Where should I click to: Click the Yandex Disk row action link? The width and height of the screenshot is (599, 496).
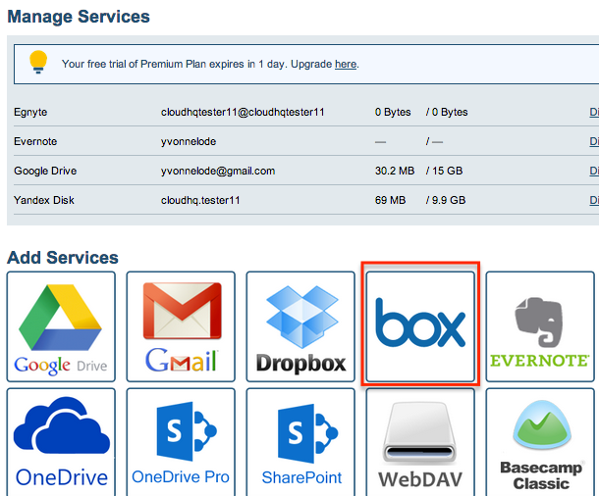(593, 200)
